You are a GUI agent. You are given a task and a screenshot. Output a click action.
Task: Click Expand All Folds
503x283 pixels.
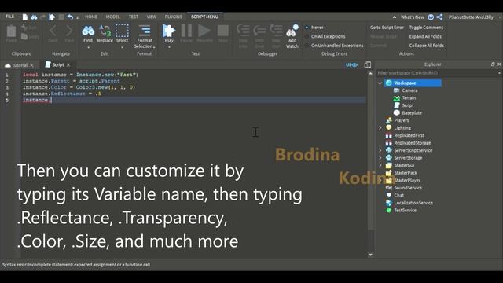(x=425, y=37)
